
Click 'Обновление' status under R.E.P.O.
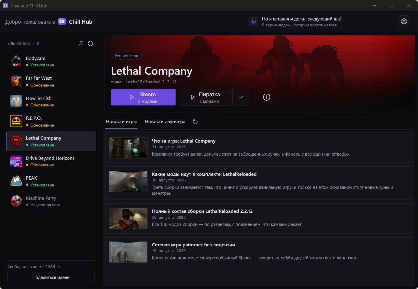pyautogui.click(x=42, y=125)
